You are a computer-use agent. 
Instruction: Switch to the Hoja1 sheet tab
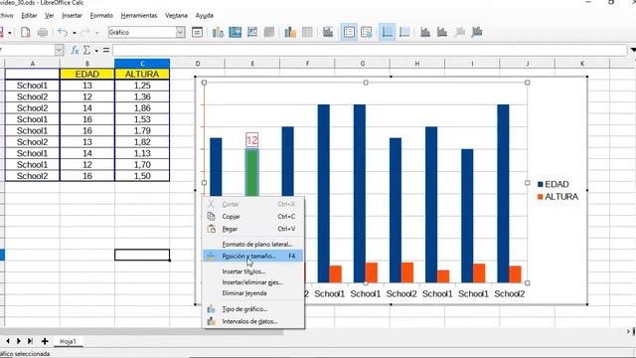coord(68,341)
